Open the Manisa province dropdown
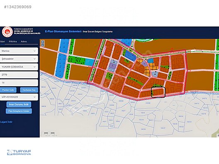The height and width of the screenshot is (164, 219). tap(19, 51)
